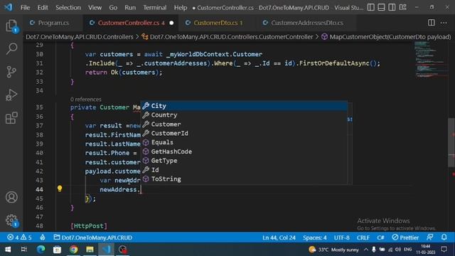Click the weather widget showing 33°C
The image size is (455, 256).
coord(333,250)
